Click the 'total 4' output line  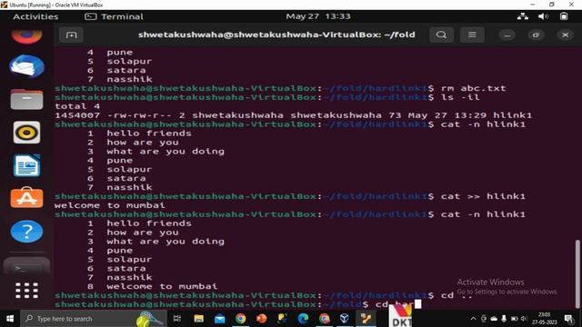pos(77,106)
